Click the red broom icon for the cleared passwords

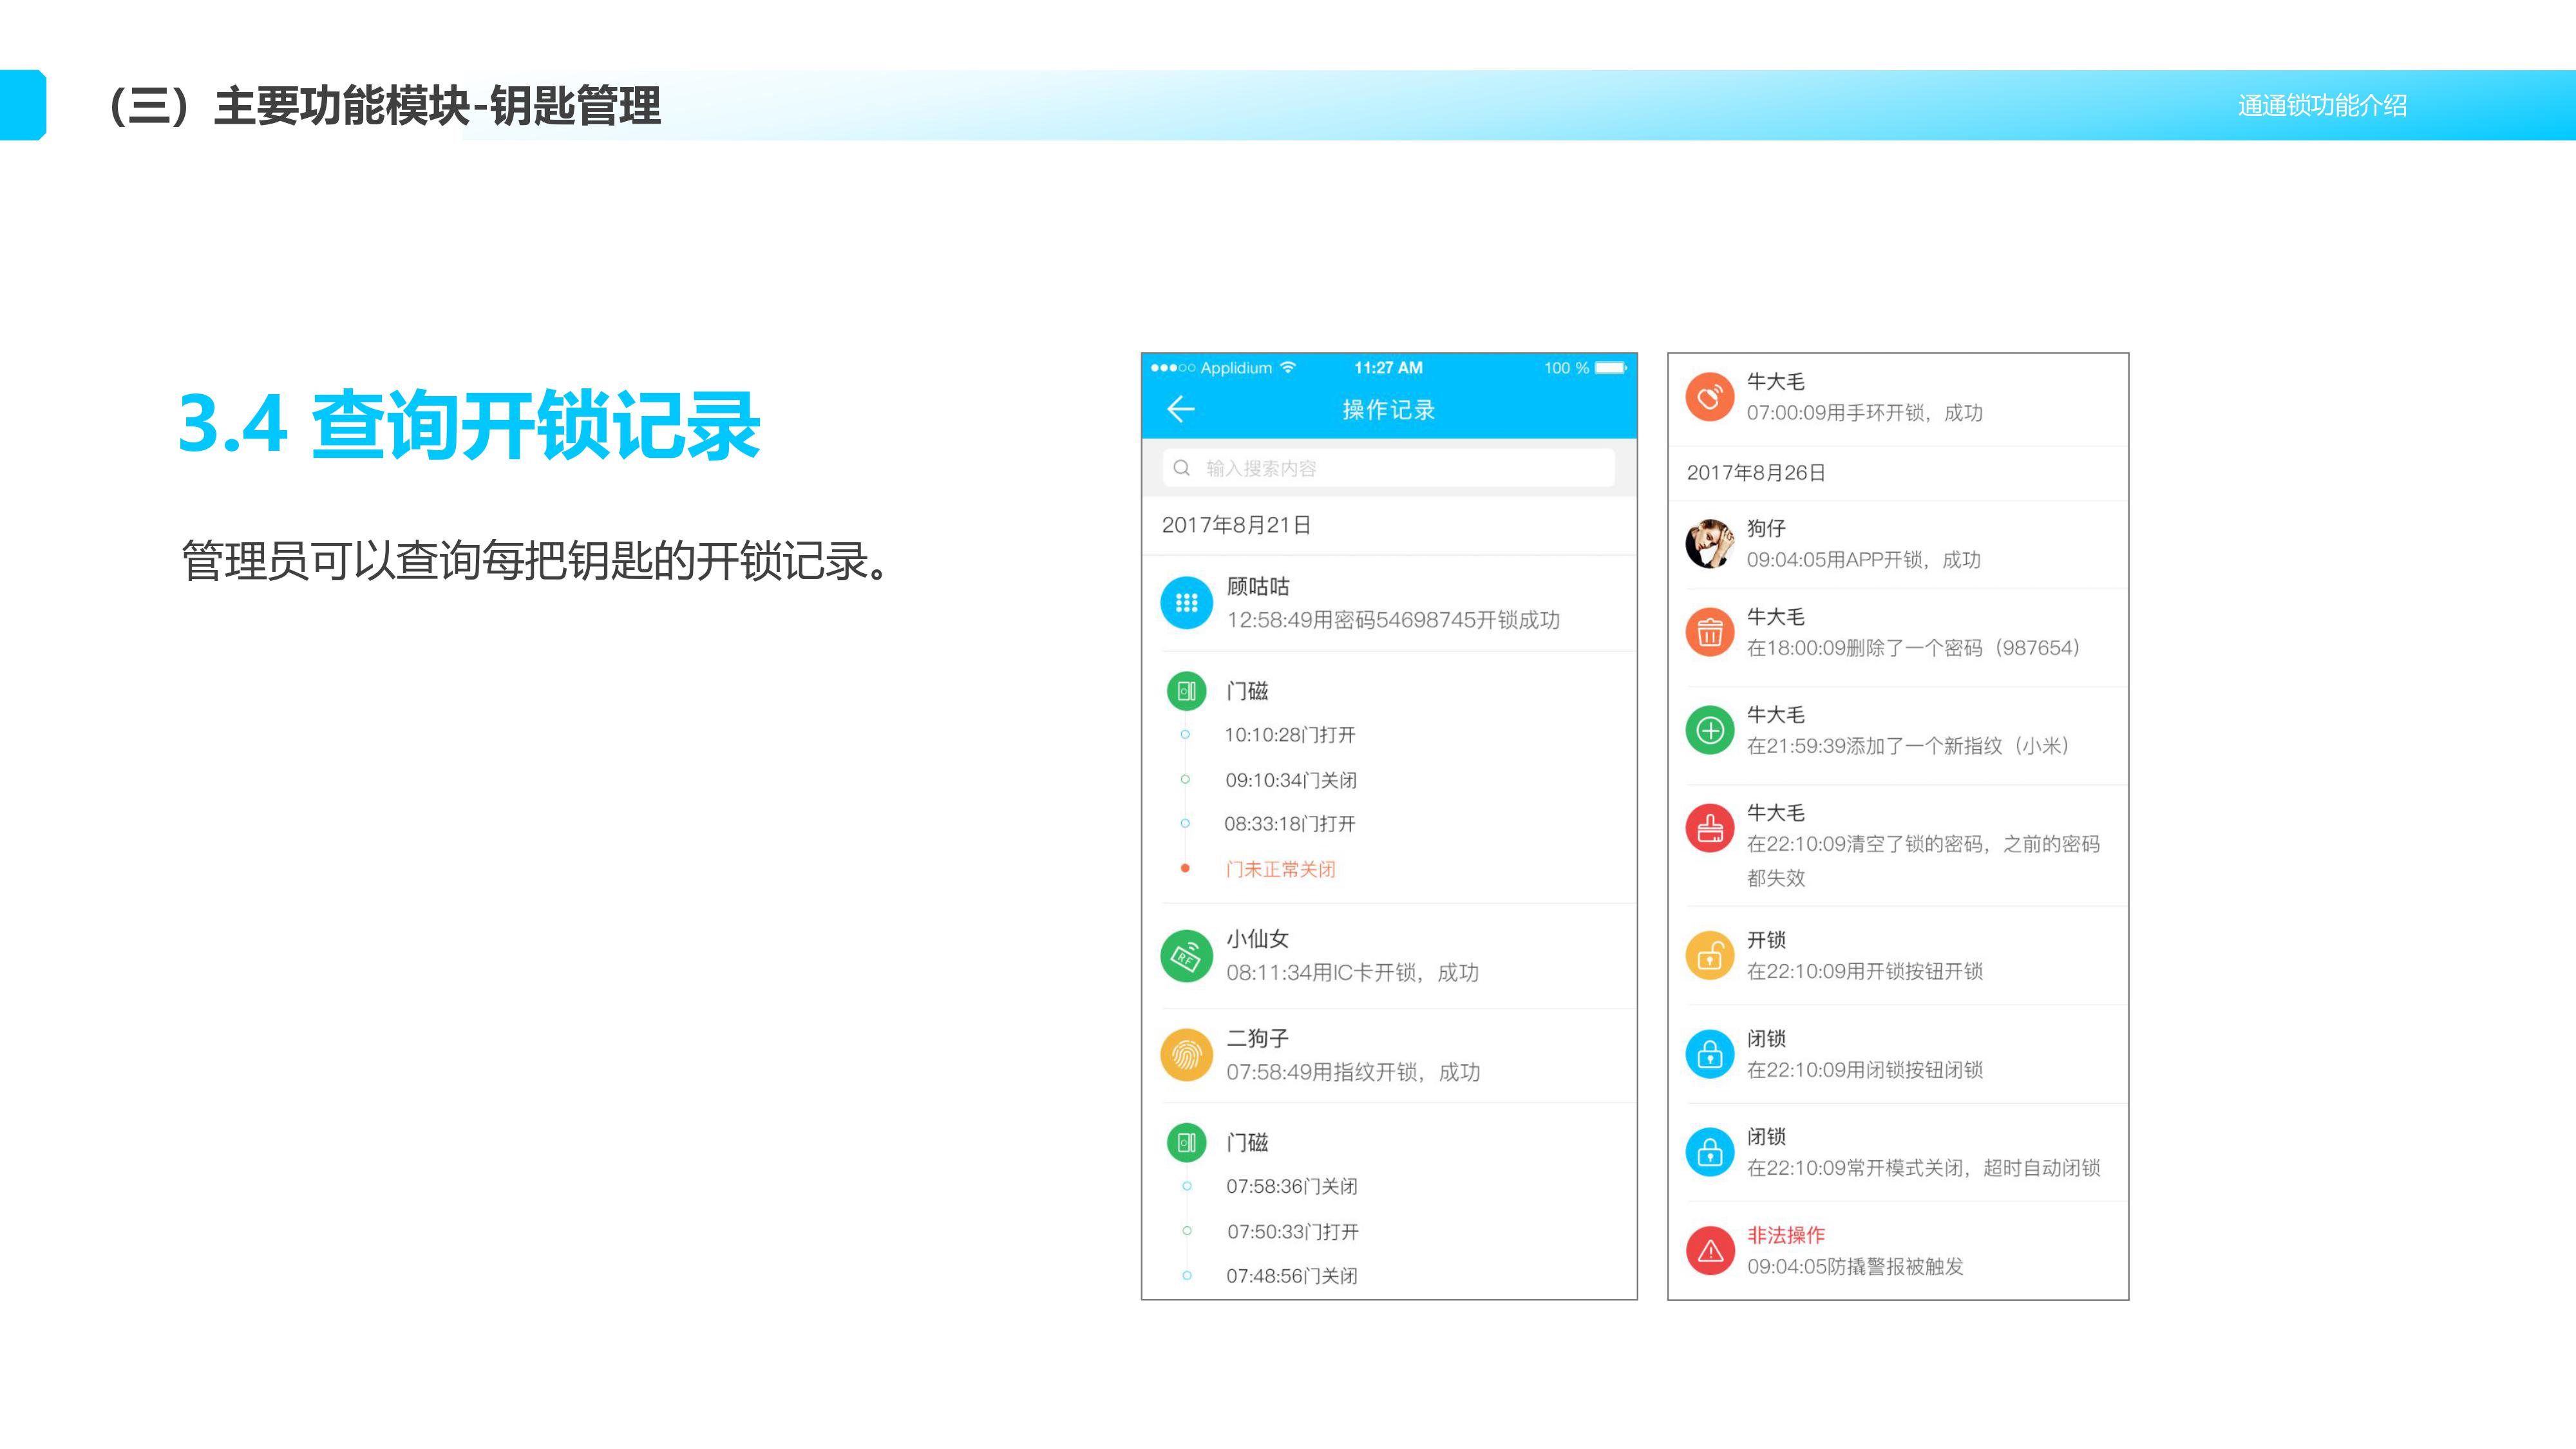coord(1710,828)
